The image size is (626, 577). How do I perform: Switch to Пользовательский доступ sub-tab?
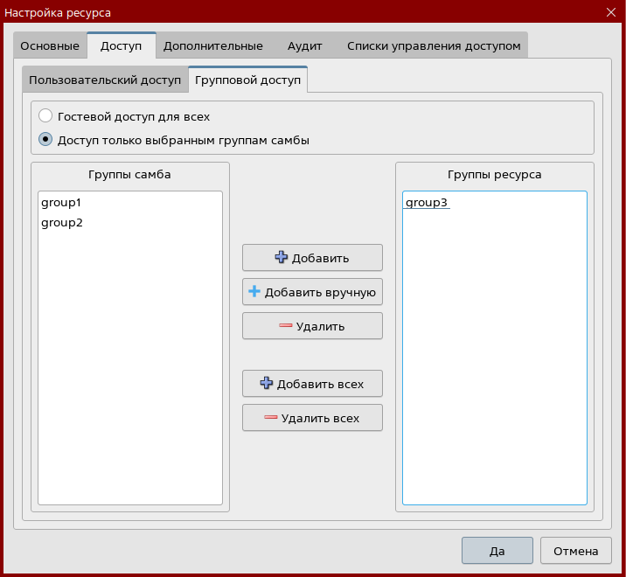(105, 80)
